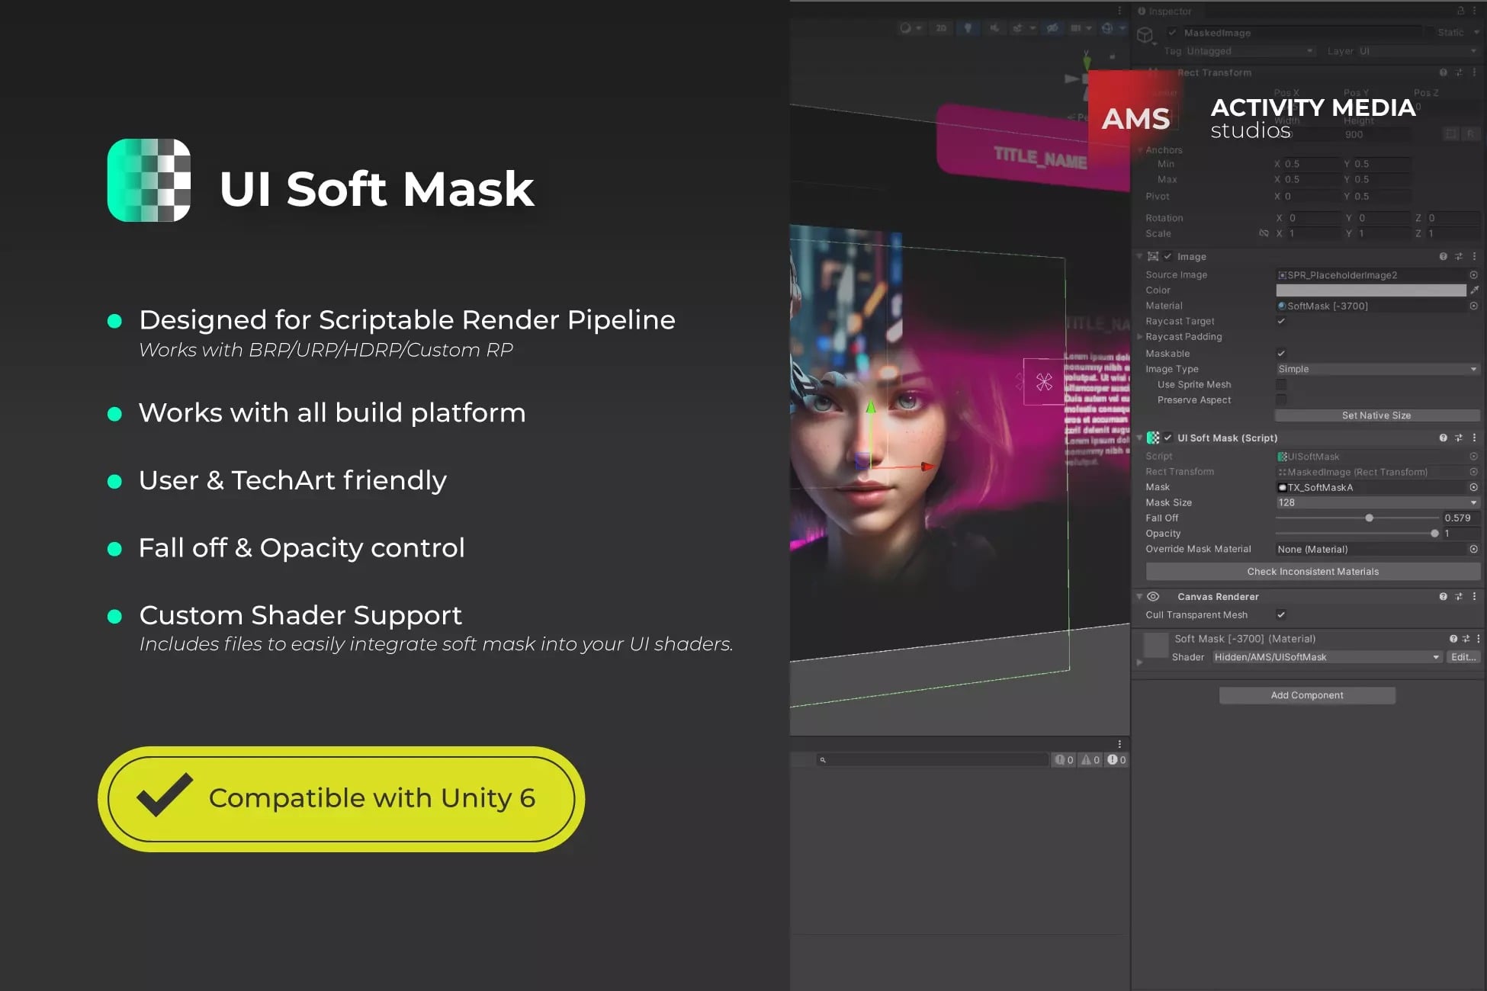Image resolution: width=1487 pixels, height=991 pixels.
Task: Open the Shader dropdown Hidden/AMS/UISoftMask
Action: pos(1326,658)
